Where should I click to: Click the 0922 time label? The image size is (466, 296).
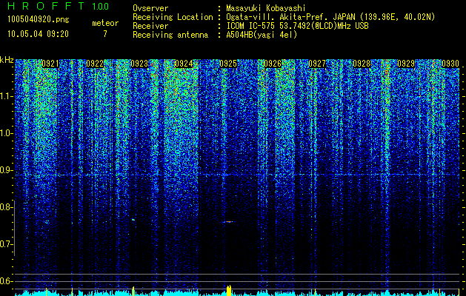(95, 64)
